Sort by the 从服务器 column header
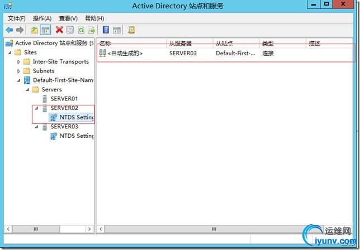 (x=190, y=43)
